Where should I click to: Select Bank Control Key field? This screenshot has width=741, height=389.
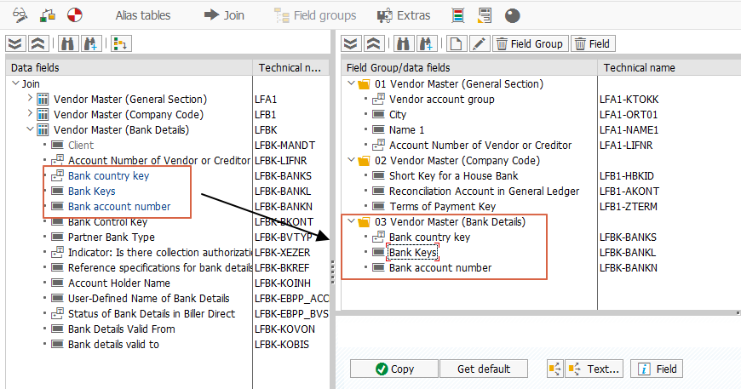point(108,222)
